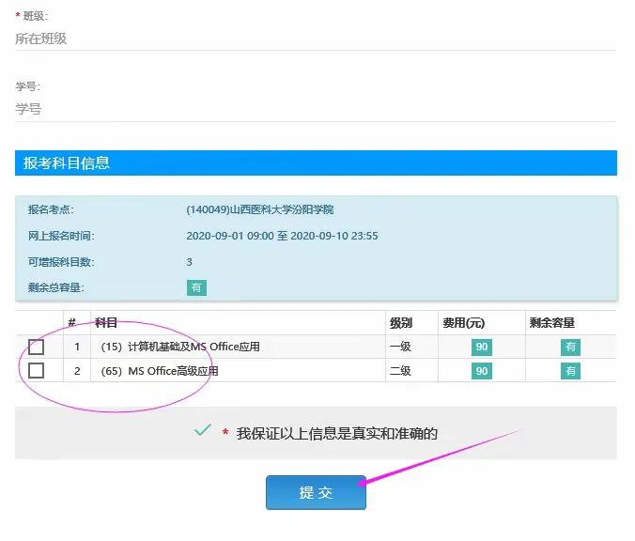
Task: Click the 剩余容量 column header
Action: (552, 323)
